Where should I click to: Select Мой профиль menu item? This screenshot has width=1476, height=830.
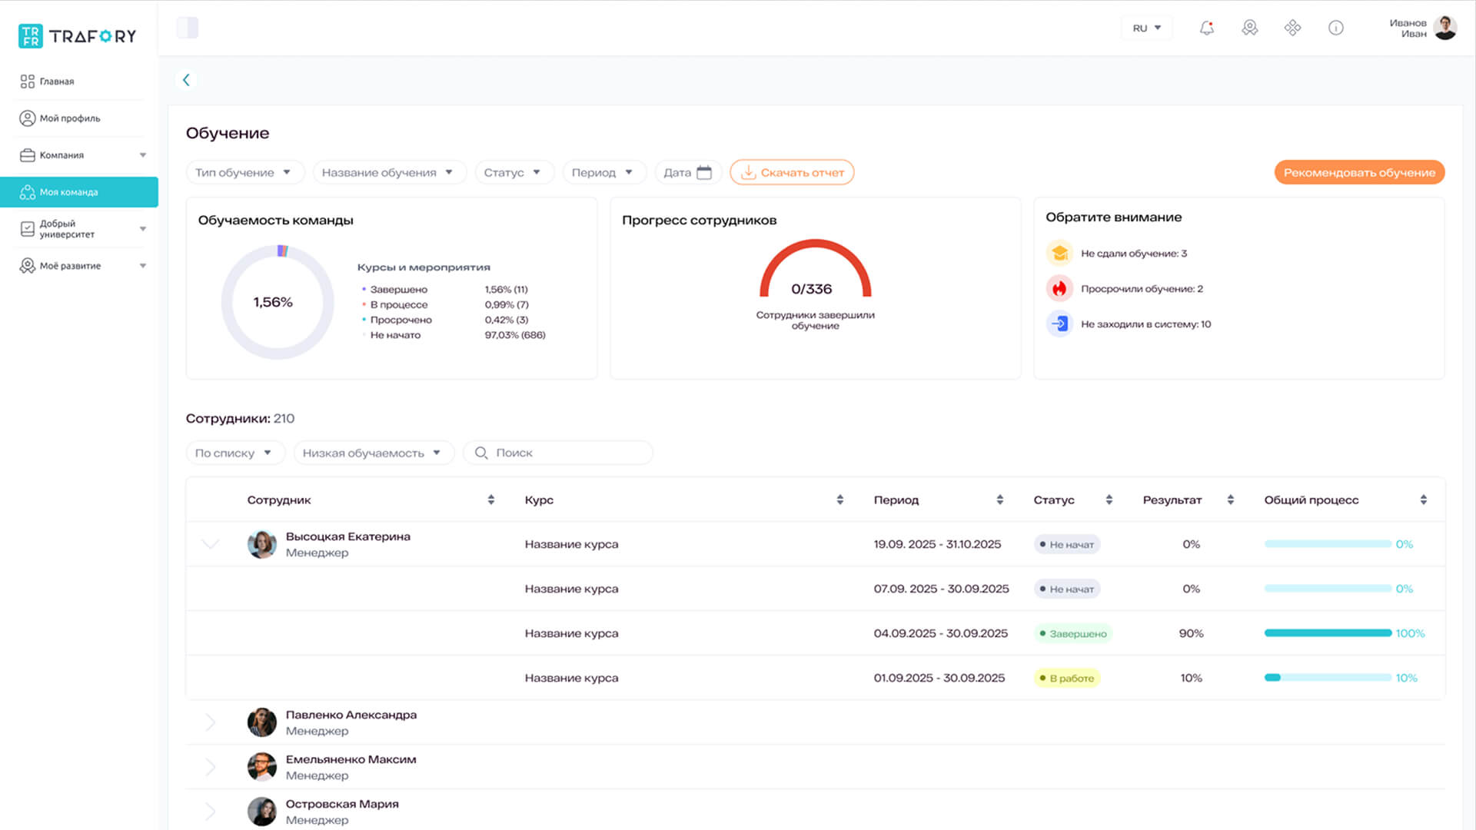coord(69,118)
